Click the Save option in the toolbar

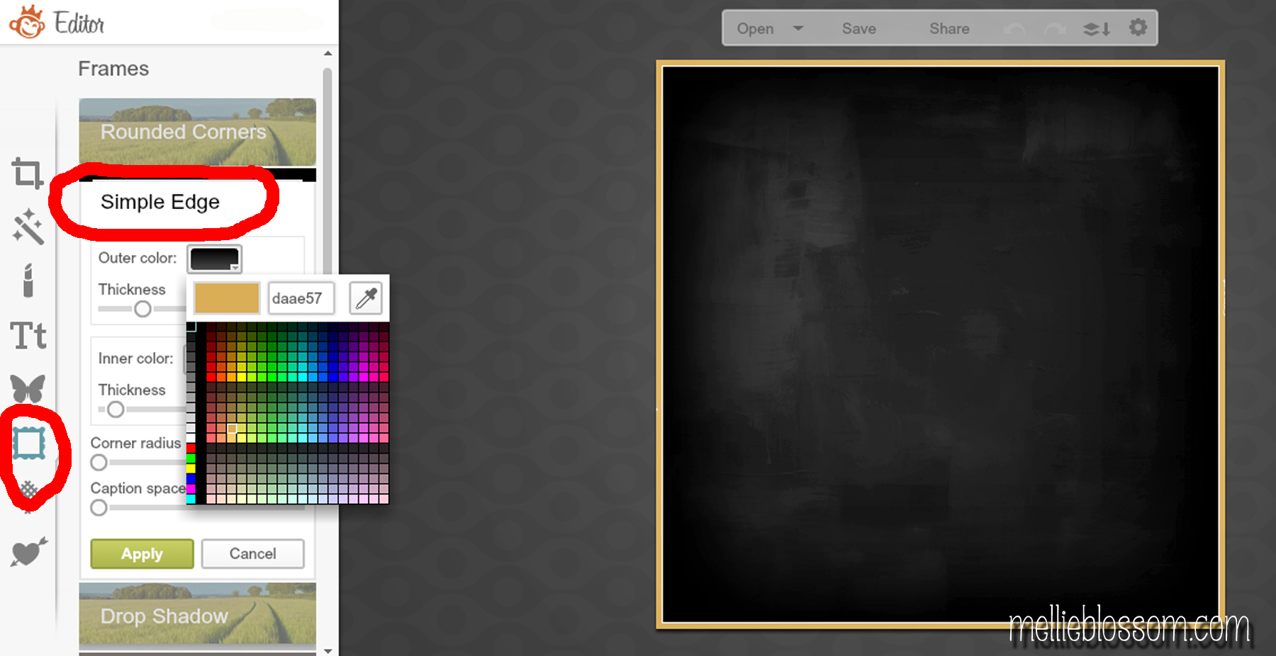pyautogui.click(x=858, y=28)
